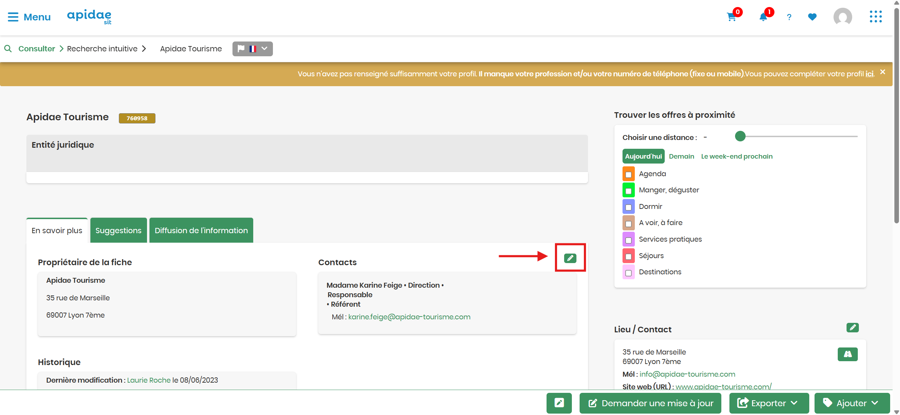The height and width of the screenshot is (415, 900).
Task: Select 'Madame Karine Feige' contact name
Action: 364,285
